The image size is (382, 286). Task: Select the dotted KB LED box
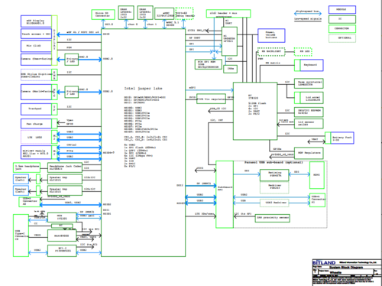pos(303,52)
